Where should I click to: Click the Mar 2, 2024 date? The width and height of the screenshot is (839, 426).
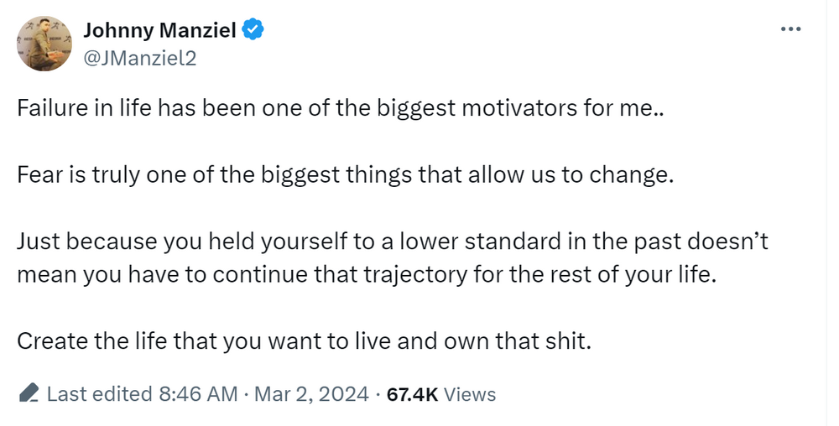(x=311, y=394)
